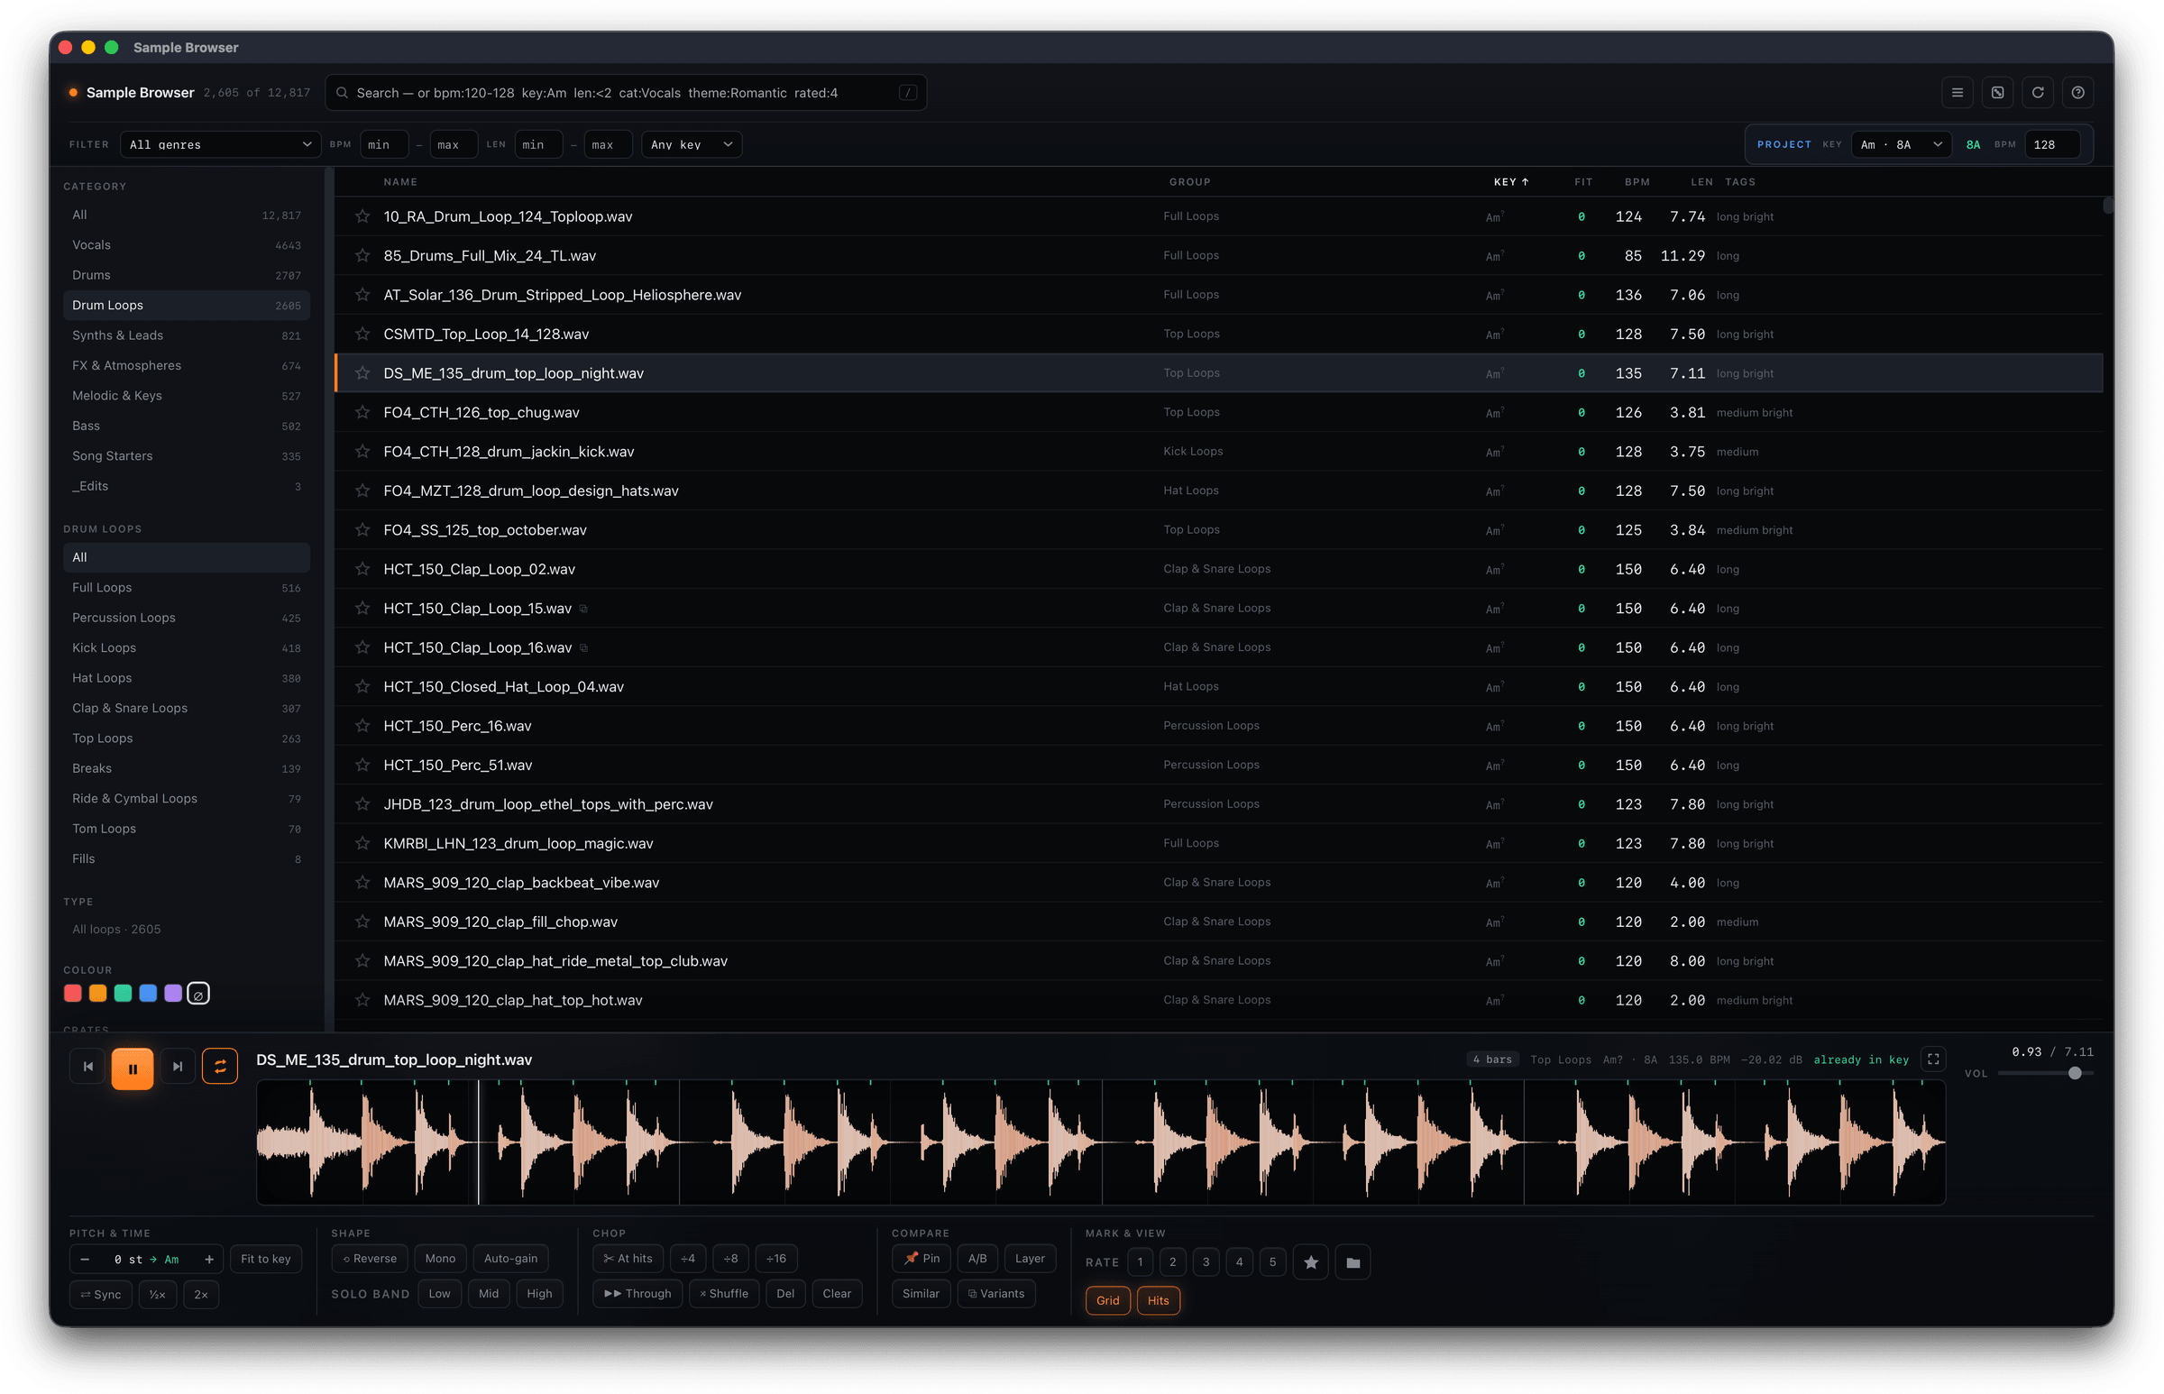Click the Variants button
2164x1394 pixels.
click(995, 1294)
